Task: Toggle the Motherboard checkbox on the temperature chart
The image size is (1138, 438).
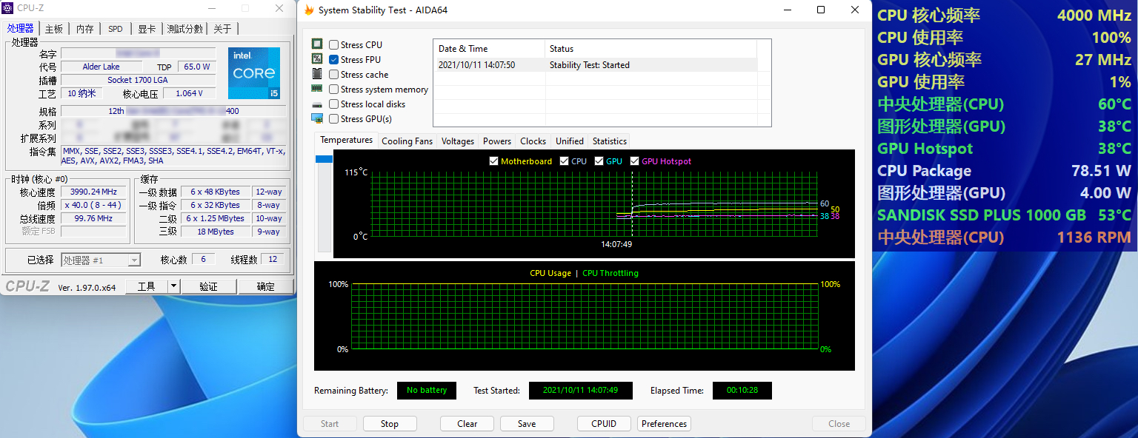Action: tap(493, 161)
